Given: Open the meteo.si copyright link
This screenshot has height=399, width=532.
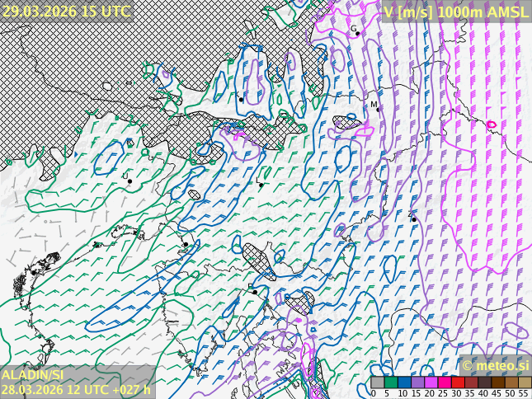Looking at the screenshot, I should [x=495, y=365].
